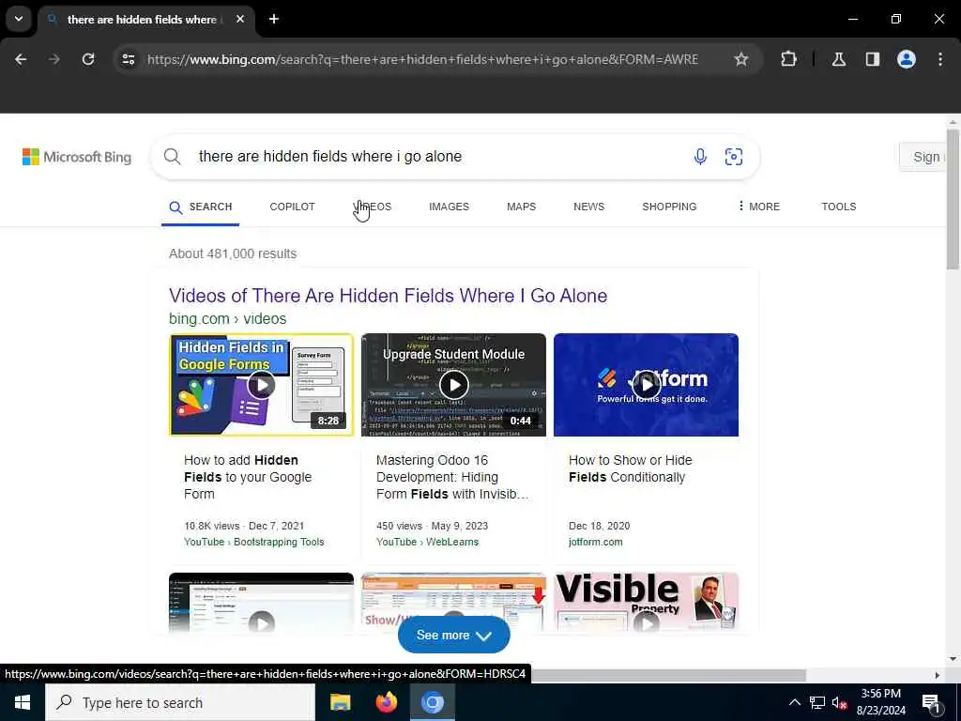Select the SEARCH tab

(201, 207)
